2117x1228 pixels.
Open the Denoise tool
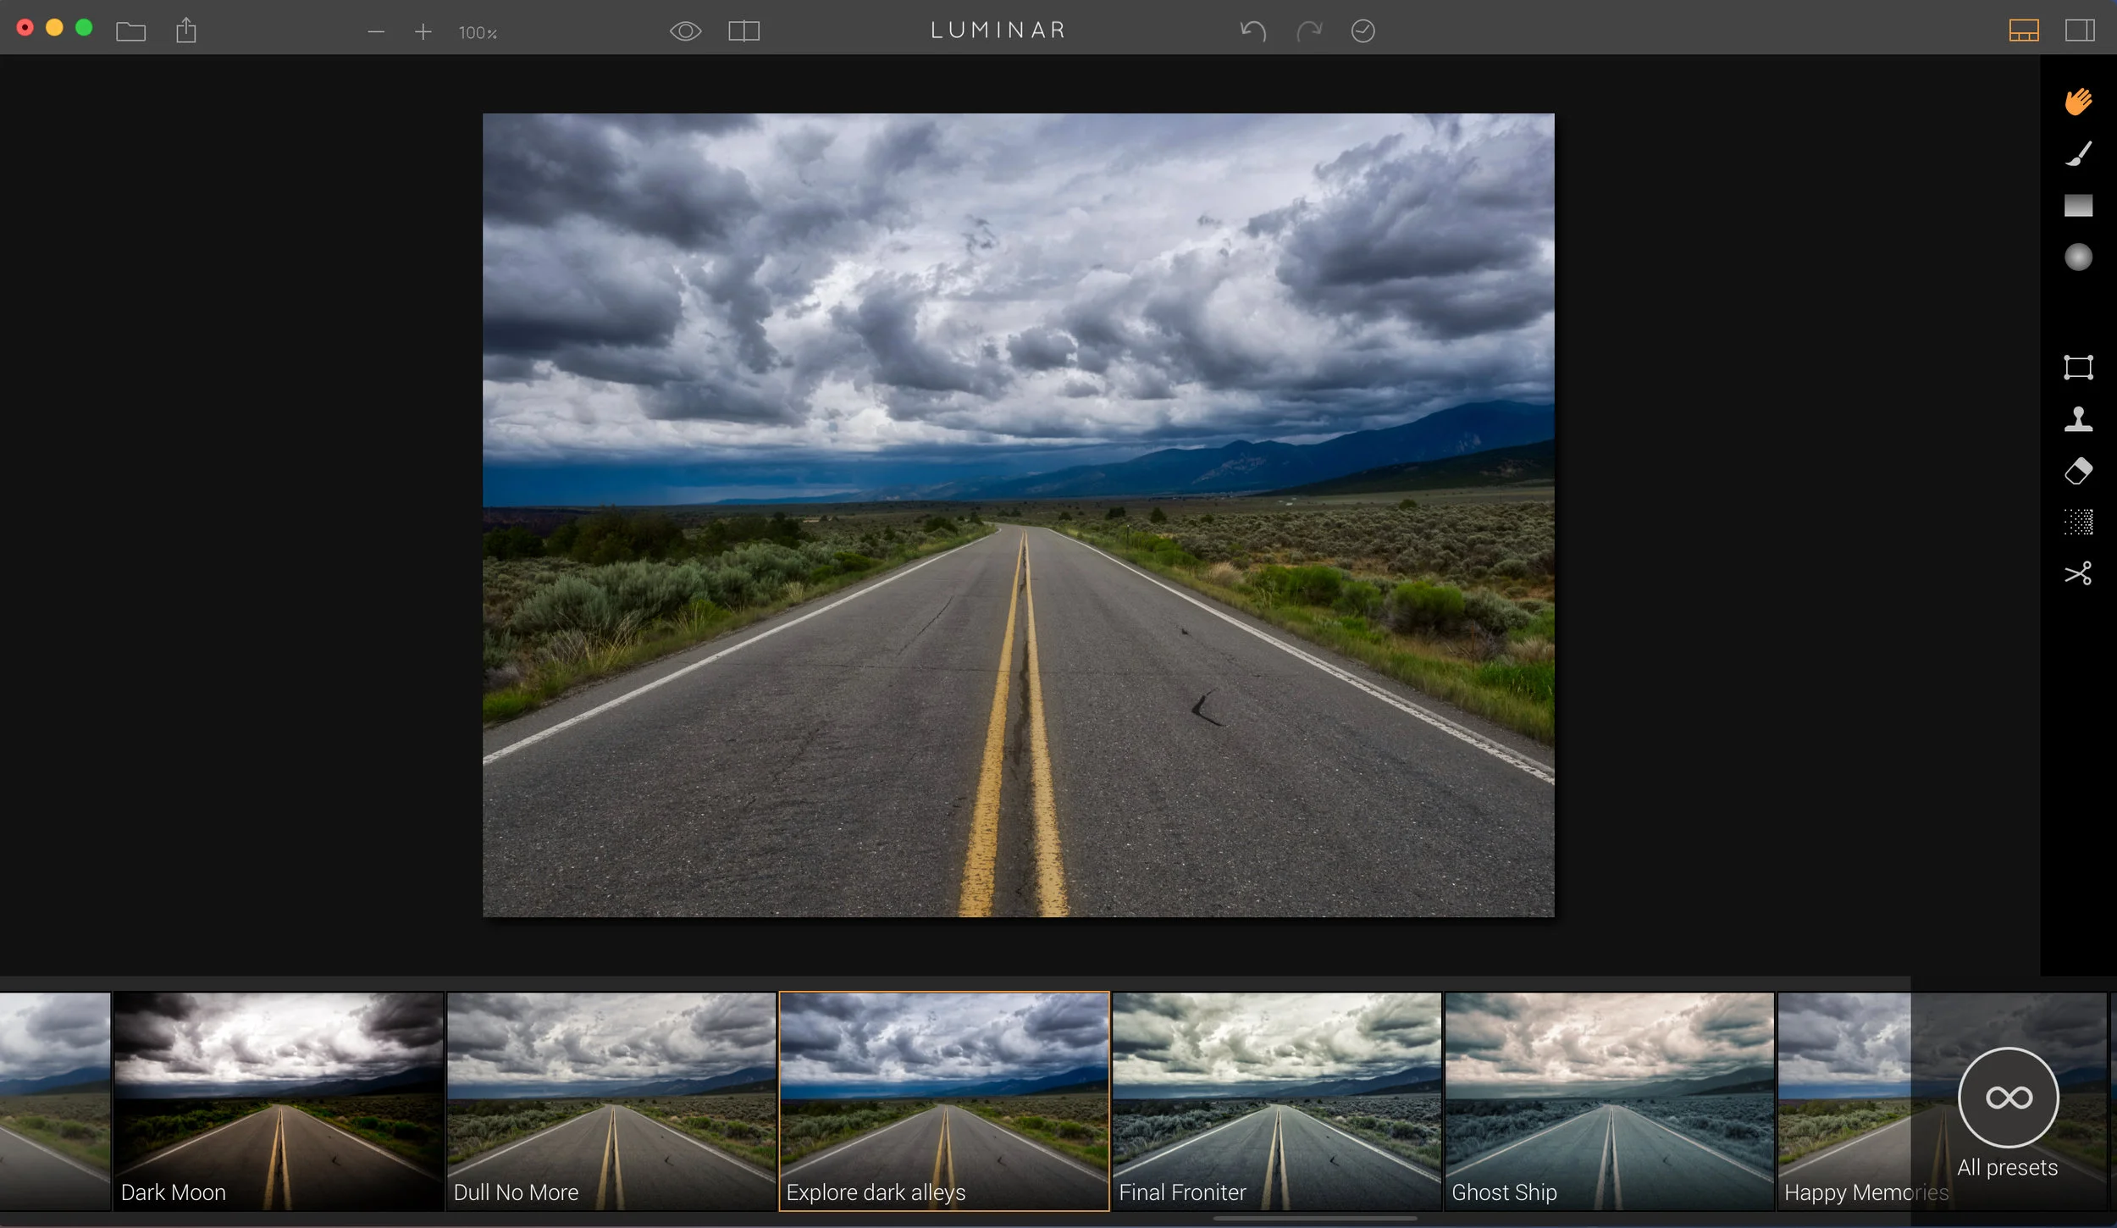[2078, 523]
